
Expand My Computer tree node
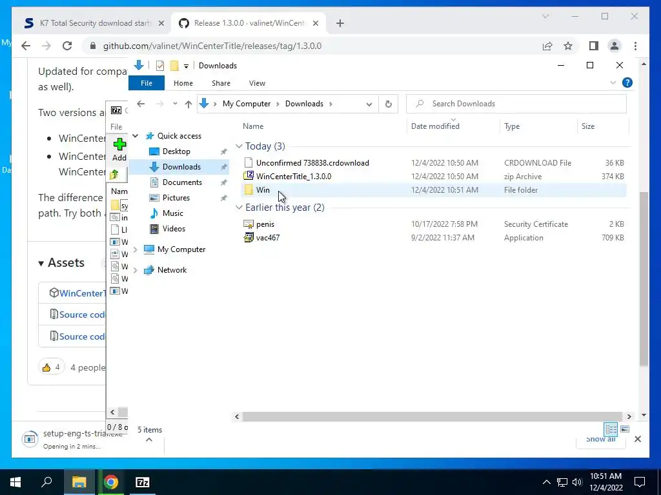pyautogui.click(x=136, y=249)
